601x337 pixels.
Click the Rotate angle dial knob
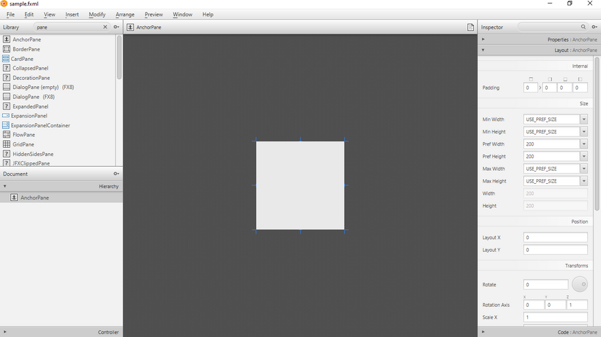[579, 284]
